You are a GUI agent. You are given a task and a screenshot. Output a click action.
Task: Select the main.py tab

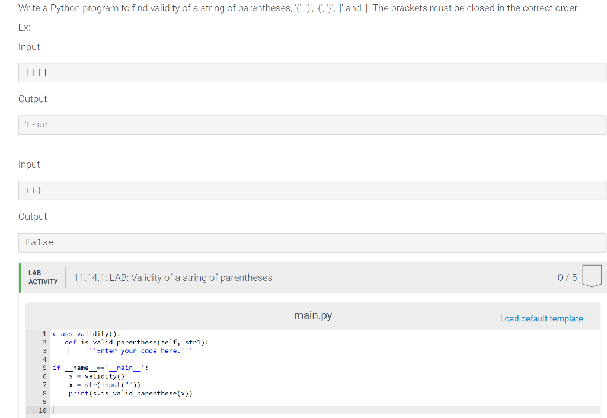[x=312, y=315]
